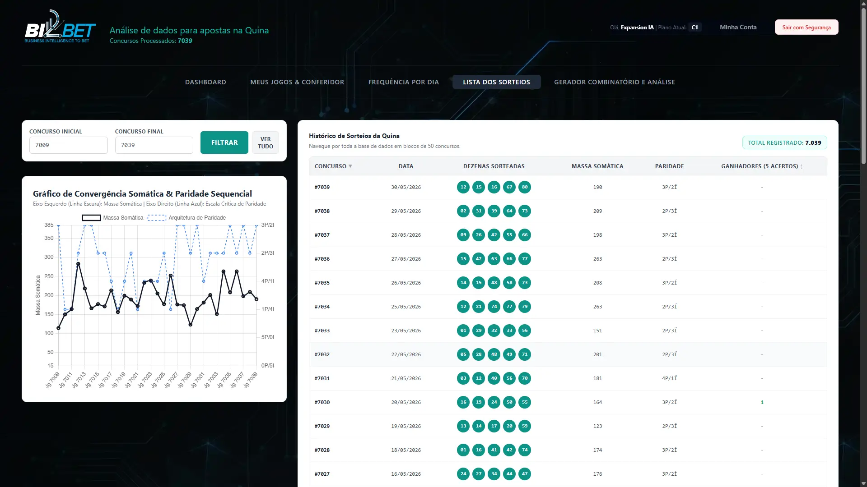
Task: Click ball 01 in concurso #7033
Action: pyautogui.click(x=463, y=331)
